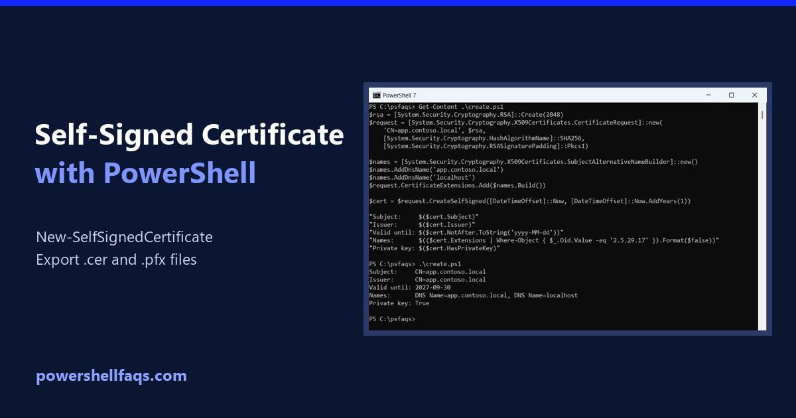Click the 'Get-Content .\create.ps1' command line
796x418 pixels.
pos(436,106)
